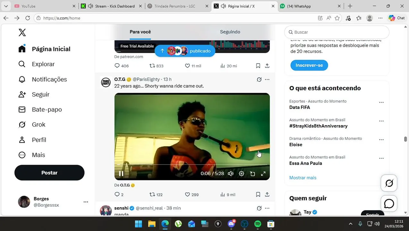Switch to the WhatsApp browser tab
This screenshot has width=409, height=231.
click(311, 6)
